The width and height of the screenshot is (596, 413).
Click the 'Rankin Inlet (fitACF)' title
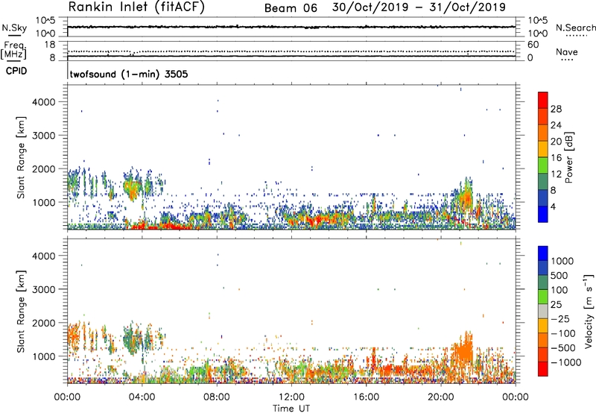click(x=136, y=7)
